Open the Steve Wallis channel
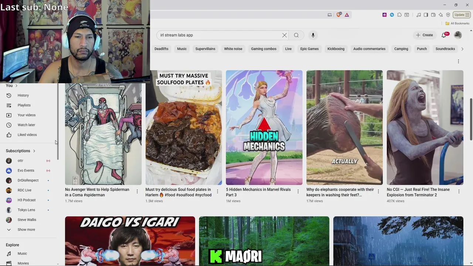Image resolution: width=473 pixels, height=266 pixels. tap(29, 220)
